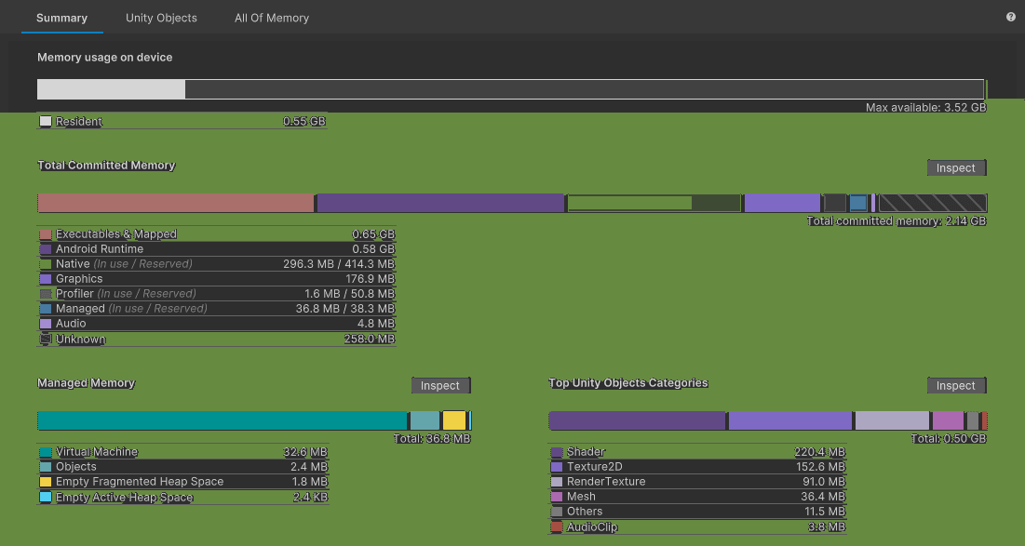Inspect Top Unity Objects Categories
Viewport: 1025px width, 546px height.
(x=956, y=385)
